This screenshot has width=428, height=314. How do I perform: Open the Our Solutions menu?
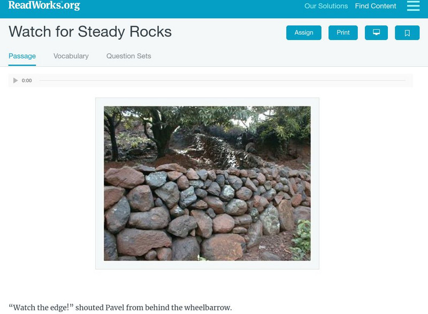click(326, 6)
